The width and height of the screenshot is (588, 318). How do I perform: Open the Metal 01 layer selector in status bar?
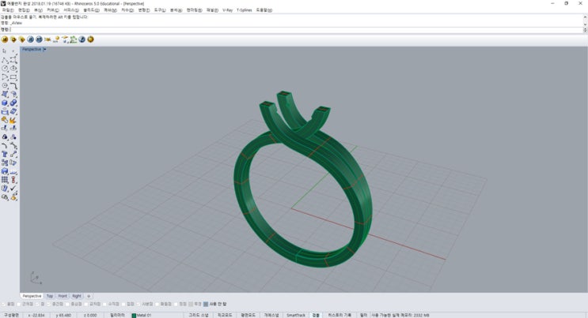pyautogui.click(x=143, y=316)
